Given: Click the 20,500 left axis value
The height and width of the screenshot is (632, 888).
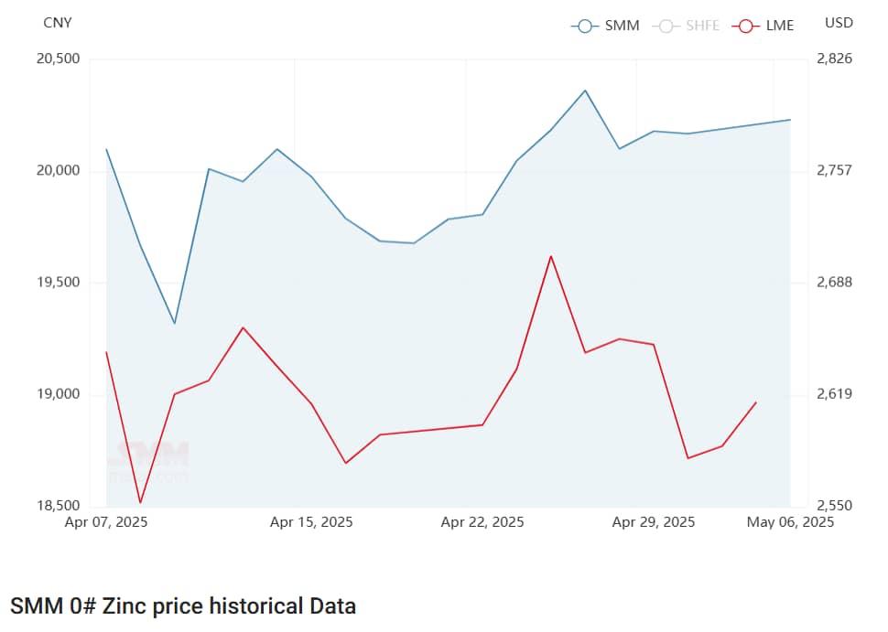Looking at the screenshot, I should (x=58, y=59).
